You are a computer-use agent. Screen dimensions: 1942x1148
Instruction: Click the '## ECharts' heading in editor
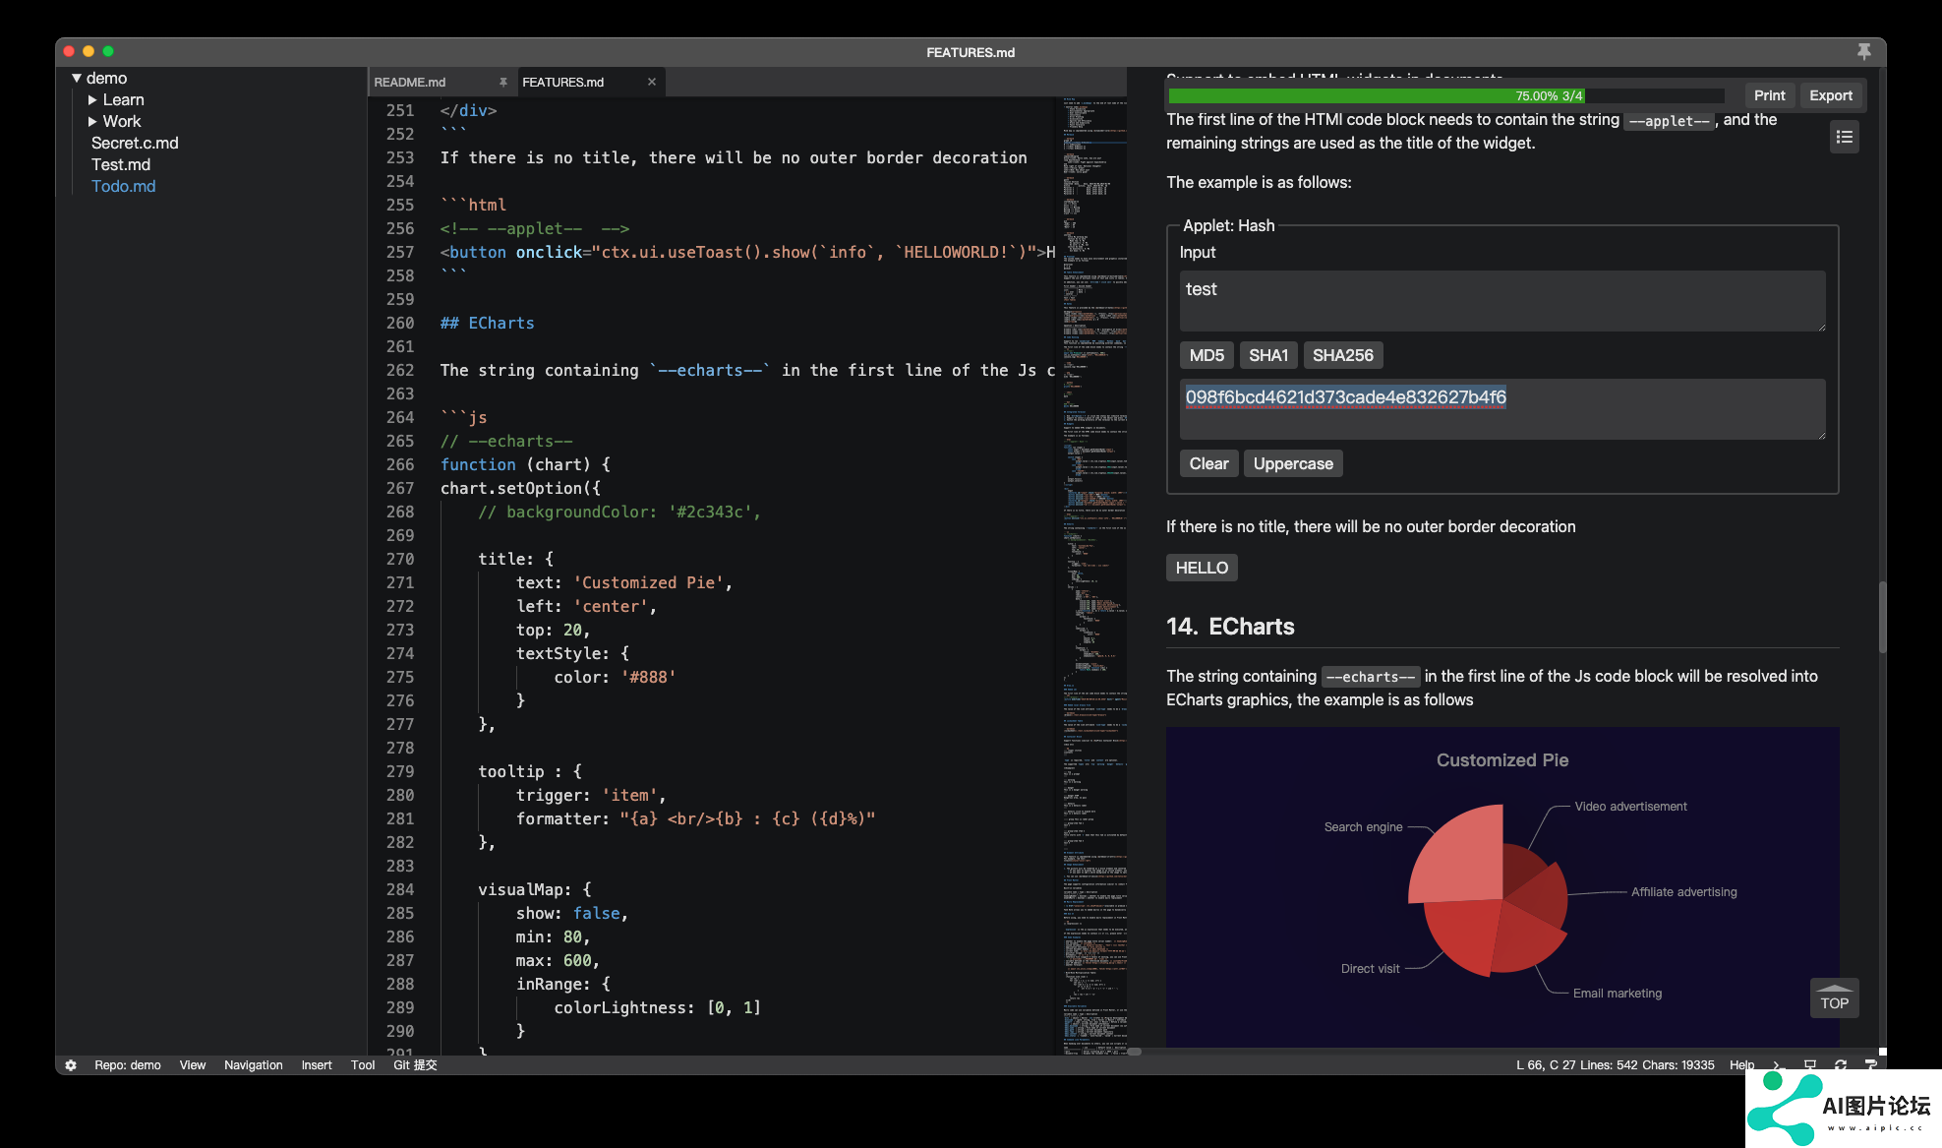[x=488, y=323]
